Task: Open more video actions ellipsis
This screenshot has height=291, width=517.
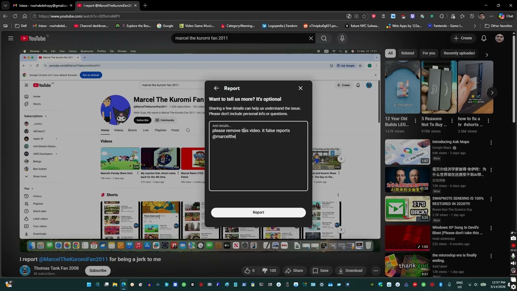Action: coord(376,270)
